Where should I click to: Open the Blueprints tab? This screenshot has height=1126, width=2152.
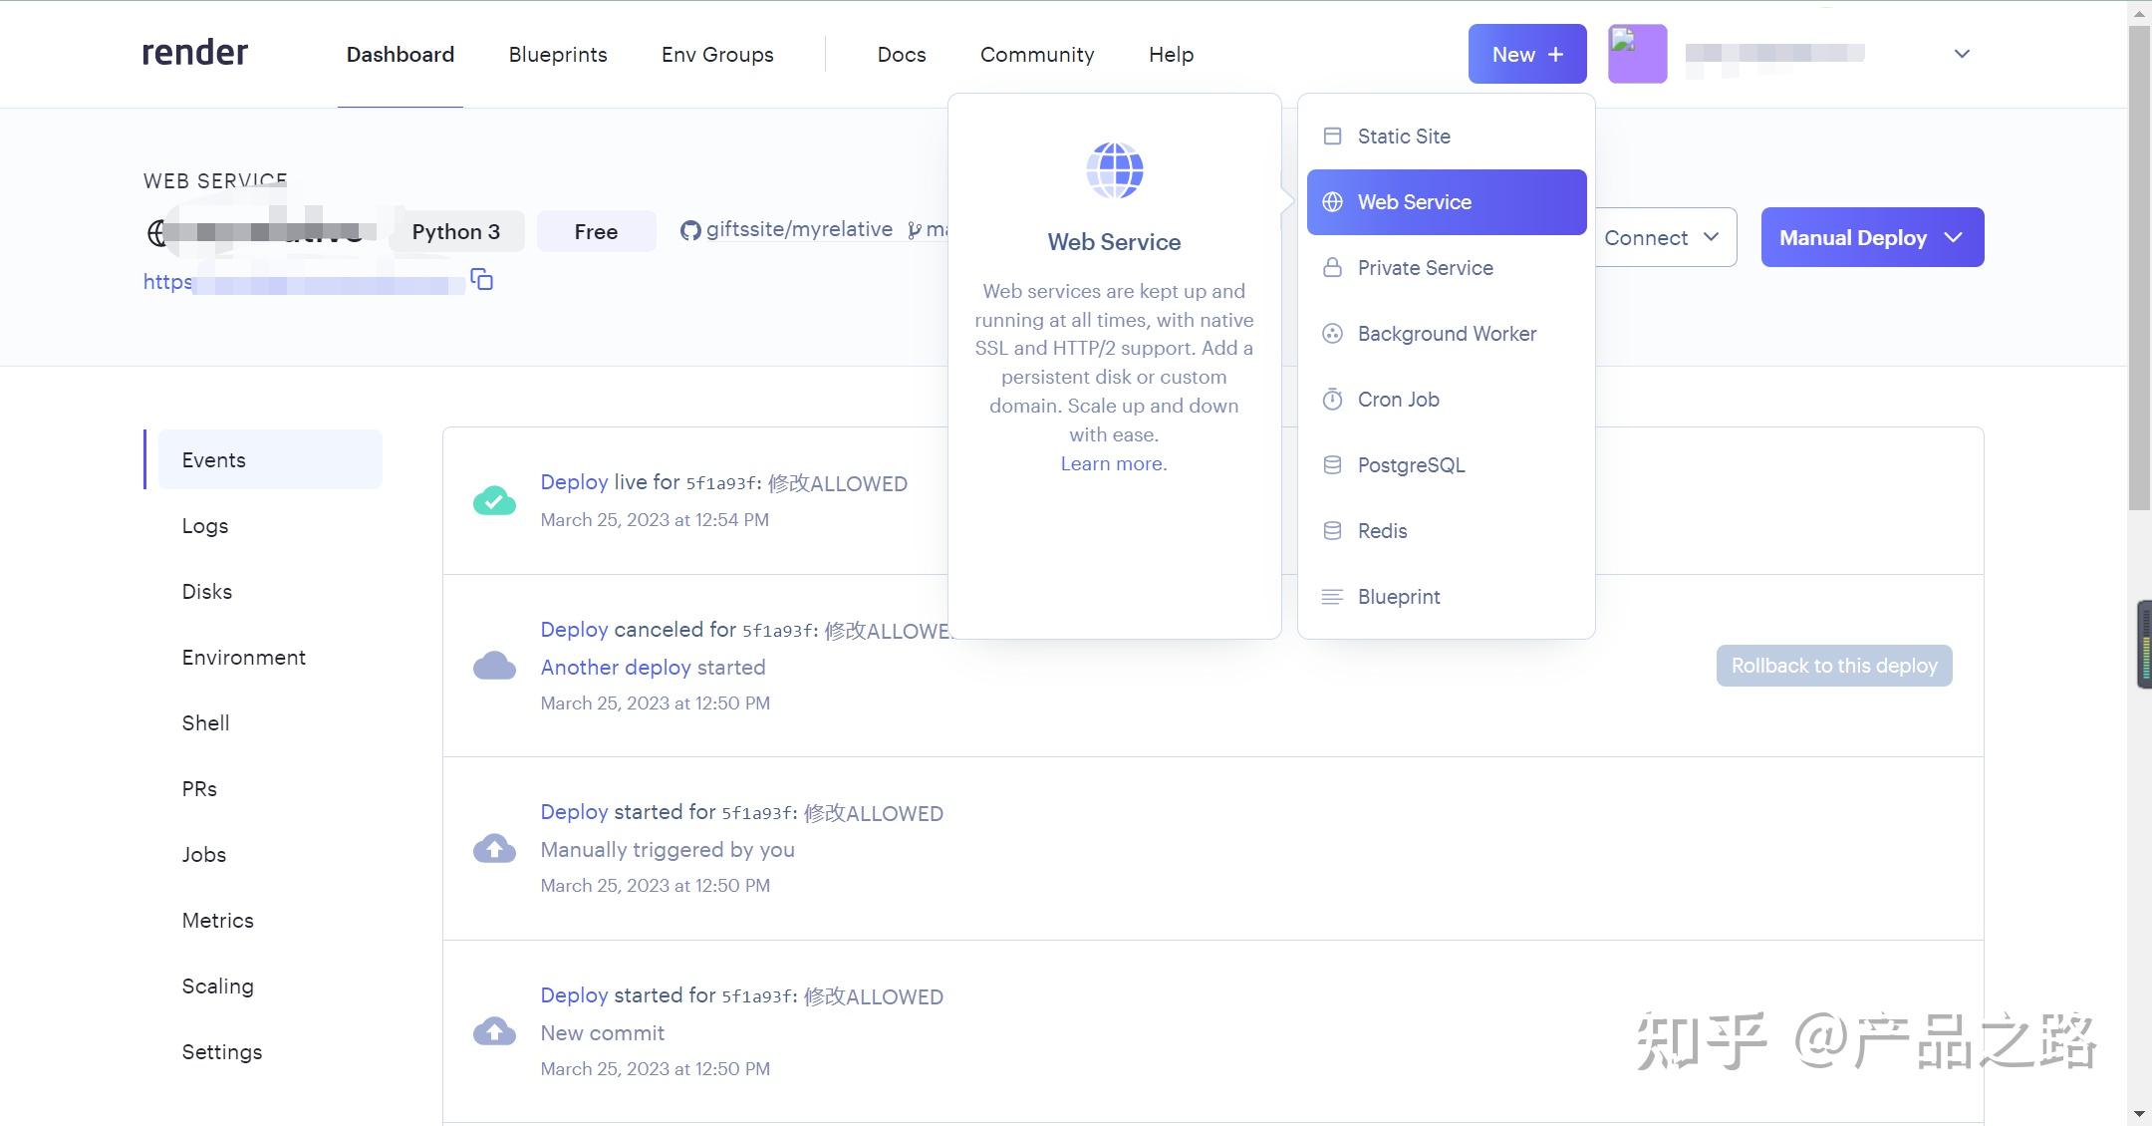(557, 55)
